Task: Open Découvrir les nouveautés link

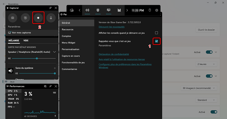Action: coord(112,27)
